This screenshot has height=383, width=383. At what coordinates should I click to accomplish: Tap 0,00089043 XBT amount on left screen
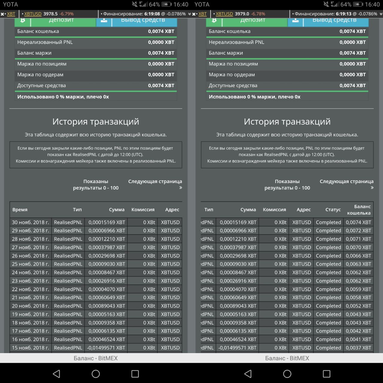106,306
